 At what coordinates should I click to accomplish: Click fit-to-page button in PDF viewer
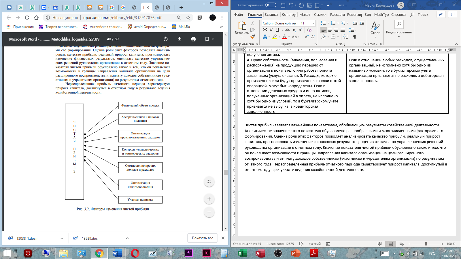(x=209, y=182)
